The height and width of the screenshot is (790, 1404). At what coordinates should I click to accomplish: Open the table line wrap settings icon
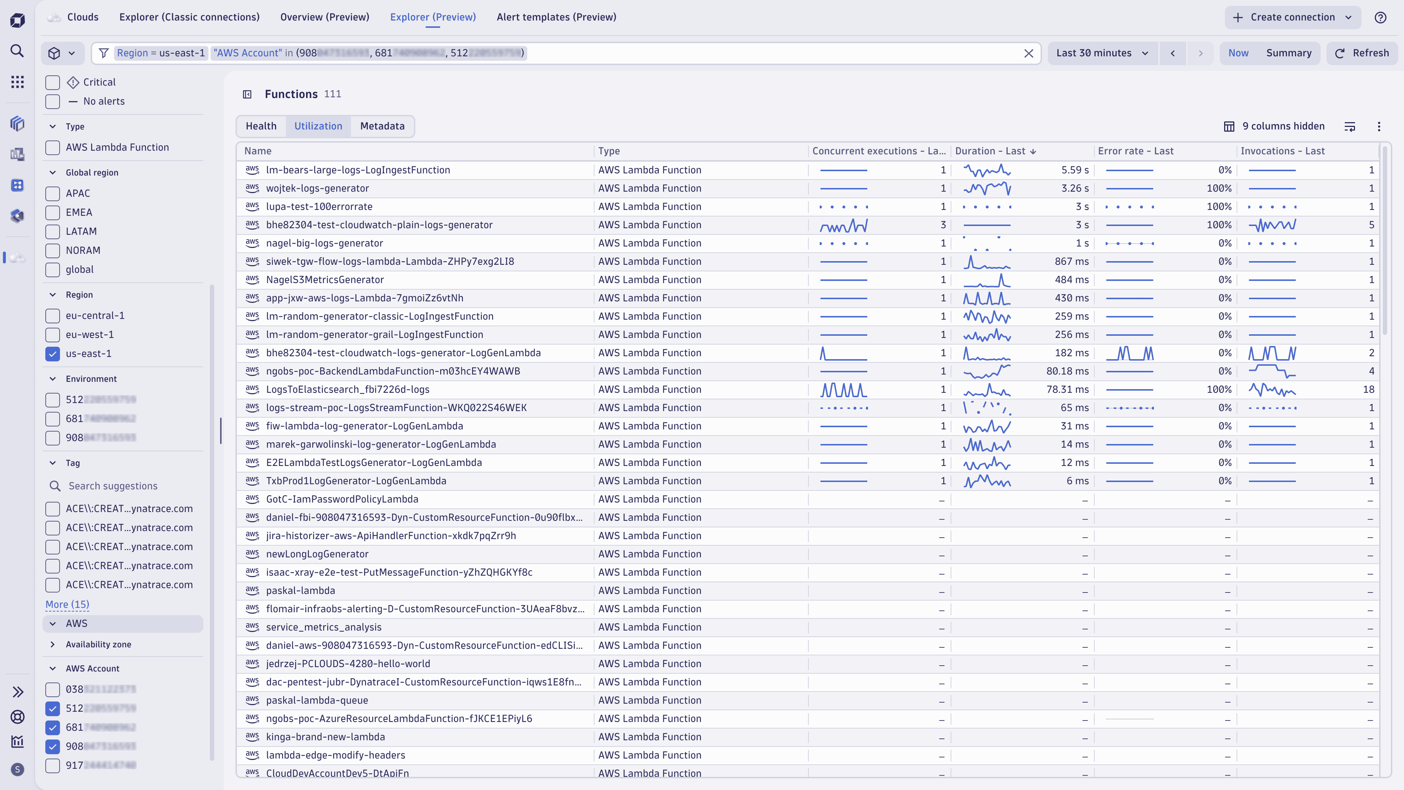coord(1350,127)
